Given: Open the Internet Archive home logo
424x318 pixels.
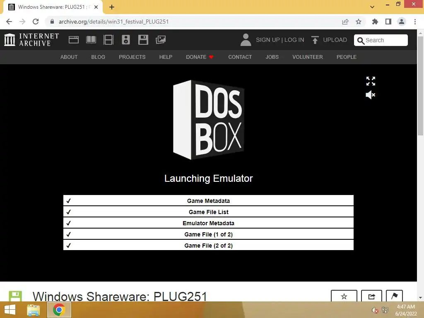Looking at the screenshot, I should 31,40.
